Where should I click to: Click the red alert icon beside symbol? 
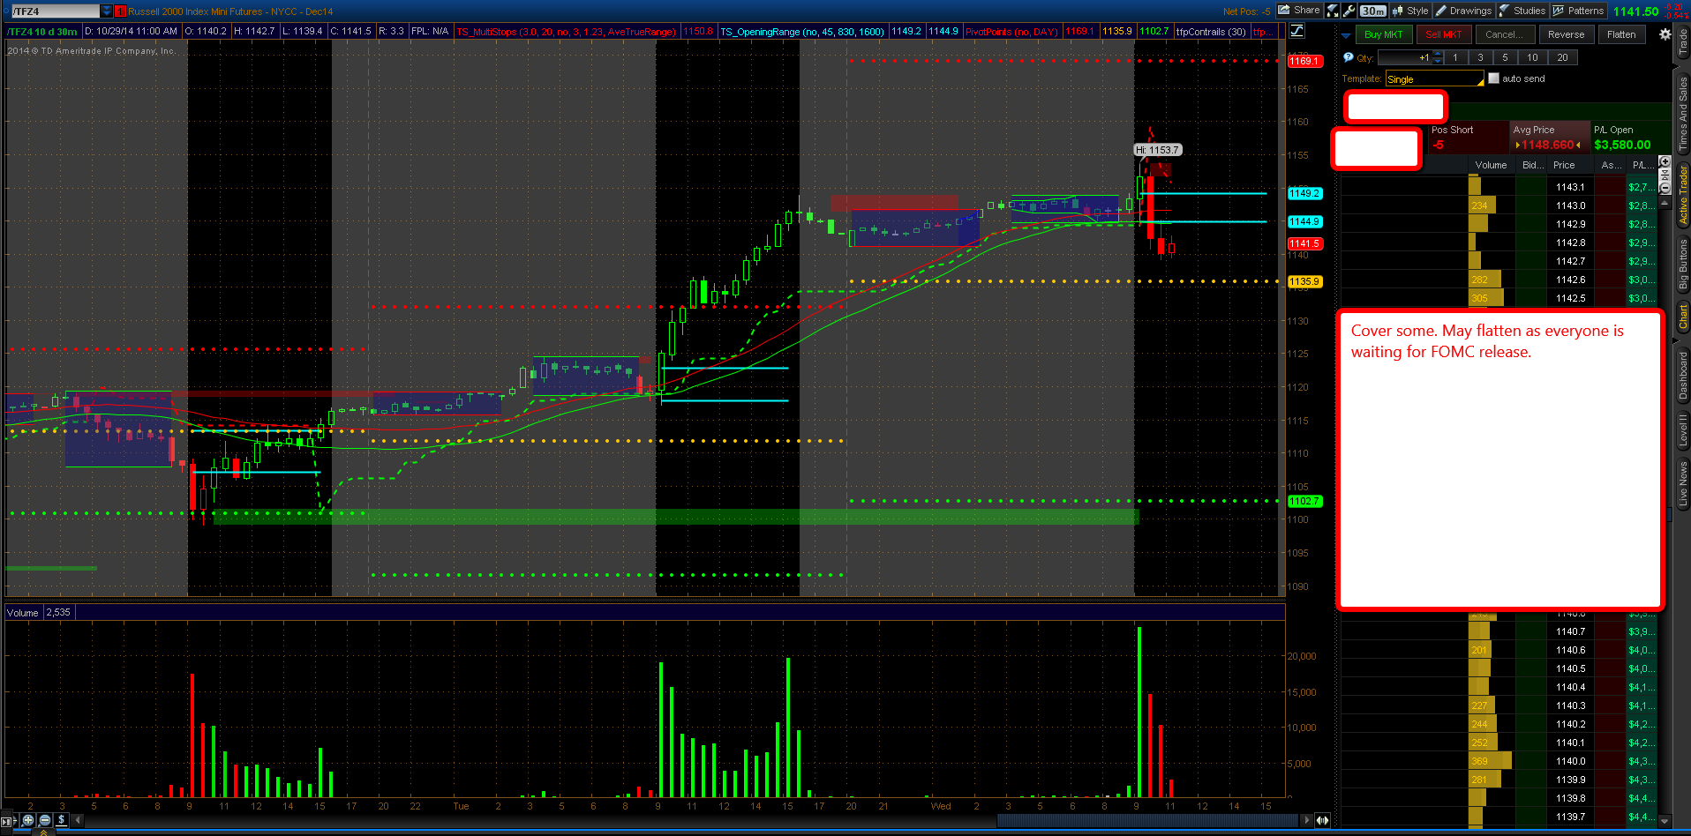click(x=121, y=11)
